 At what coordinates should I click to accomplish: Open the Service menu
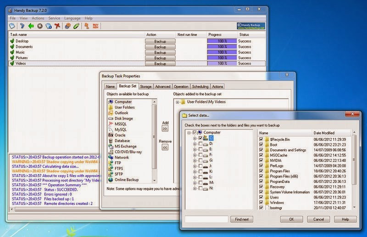(54, 18)
